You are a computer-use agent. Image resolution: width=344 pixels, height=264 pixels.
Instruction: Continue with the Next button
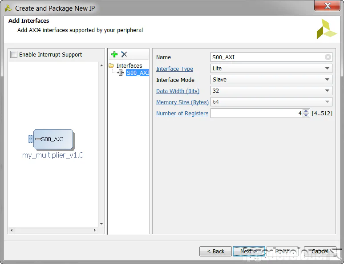pos(249,251)
